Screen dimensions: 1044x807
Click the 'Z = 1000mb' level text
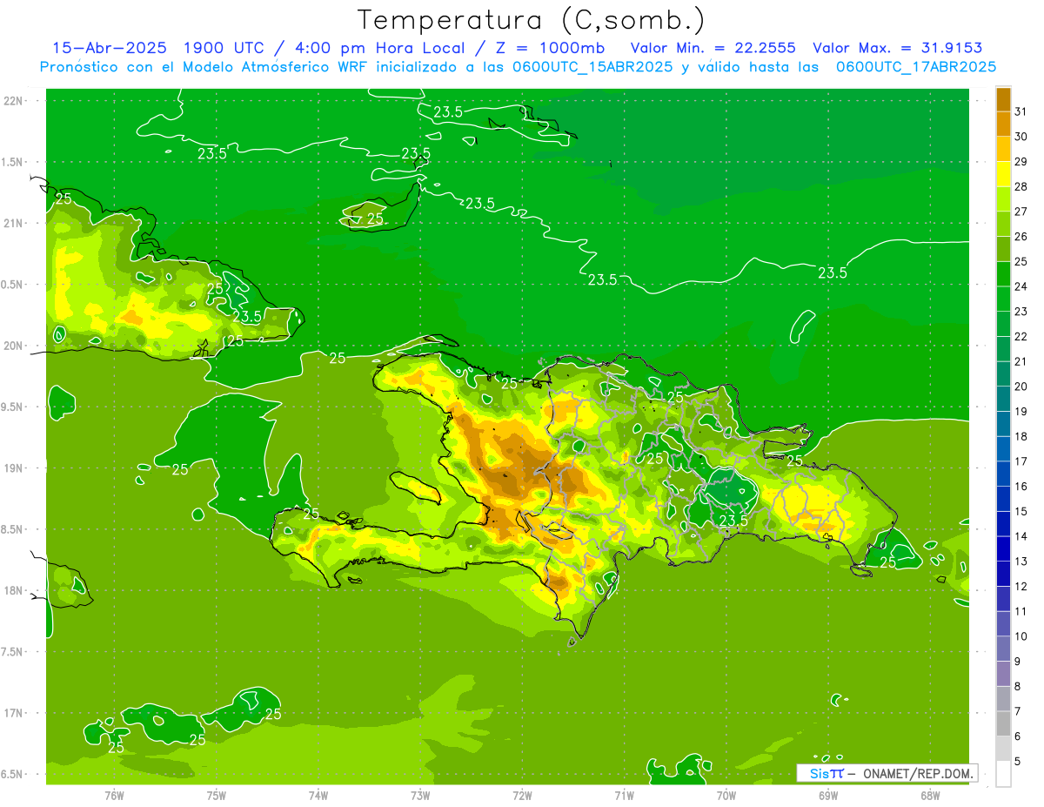tap(547, 48)
